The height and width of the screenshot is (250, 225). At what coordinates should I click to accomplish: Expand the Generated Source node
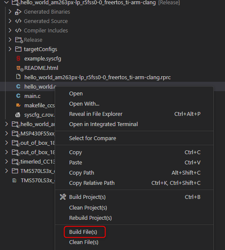click(10, 21)
